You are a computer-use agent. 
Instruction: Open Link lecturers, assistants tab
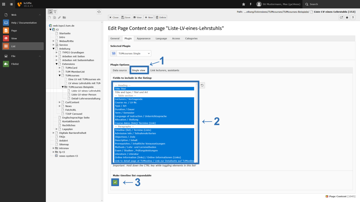point(165,70)
